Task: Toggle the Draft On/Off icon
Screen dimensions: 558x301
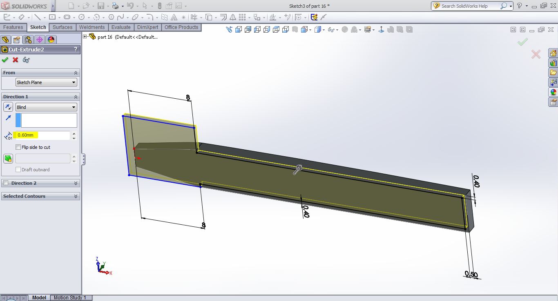Action: (x=8, y=159)
